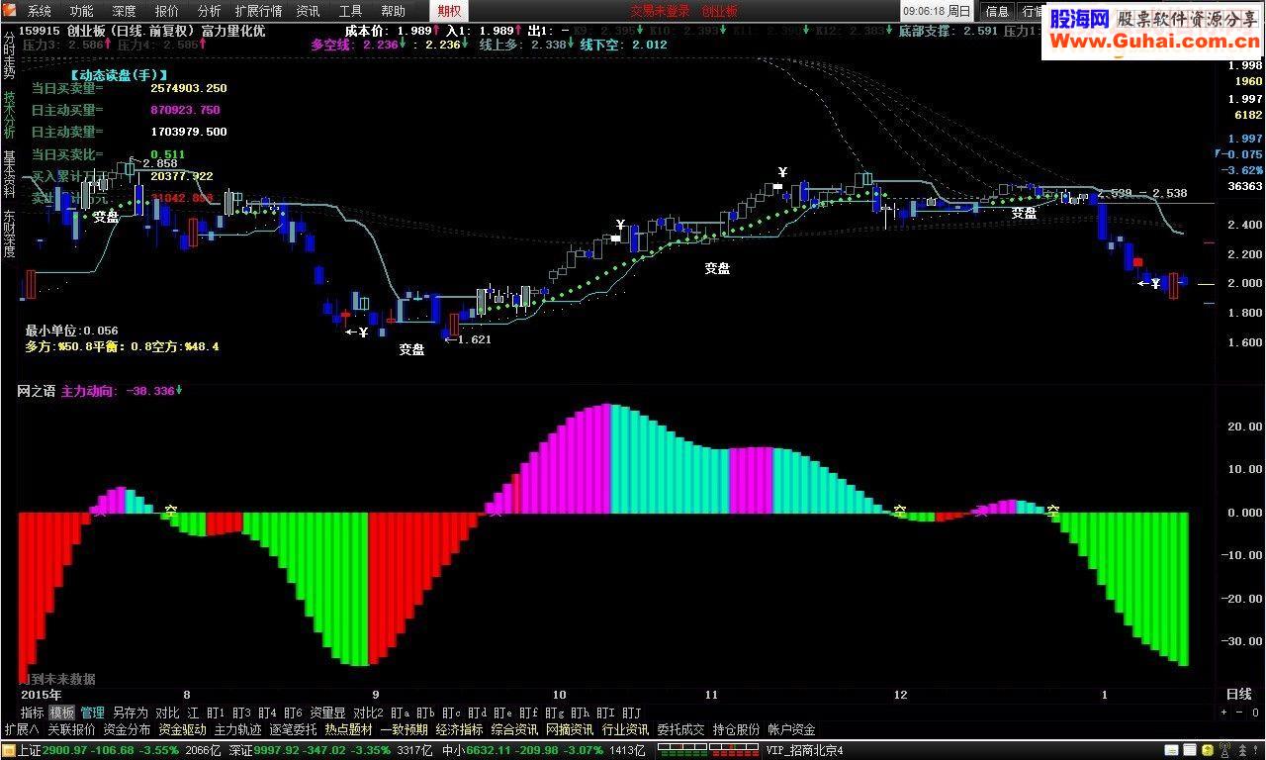
Task: Open the 行业资讯 tab
Action: (x=625, y=729)
